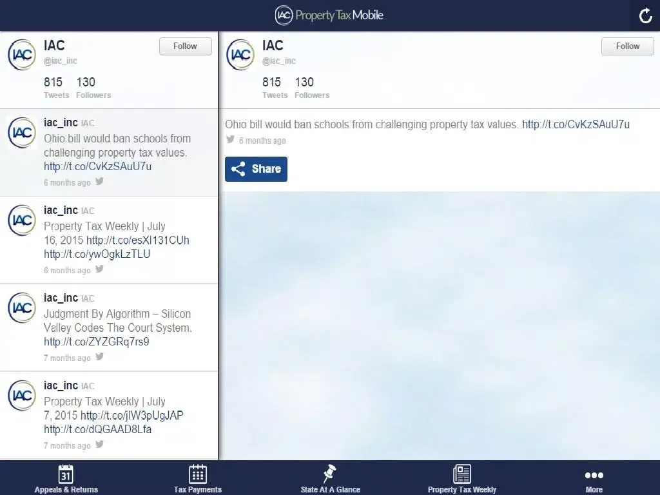Select the 'Ohio bill would ban schools' tweet text

(117, 146)
